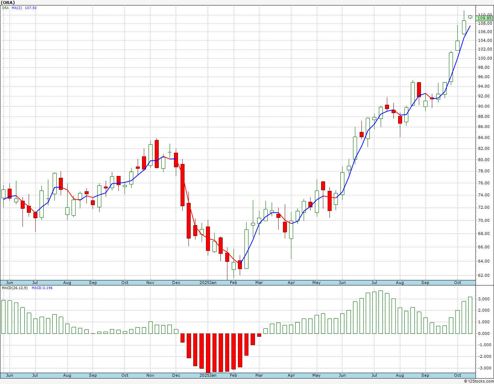Click the MACD(26,12,9) indicator label
This screenshot has width=494, height=384.
(15, 288)
